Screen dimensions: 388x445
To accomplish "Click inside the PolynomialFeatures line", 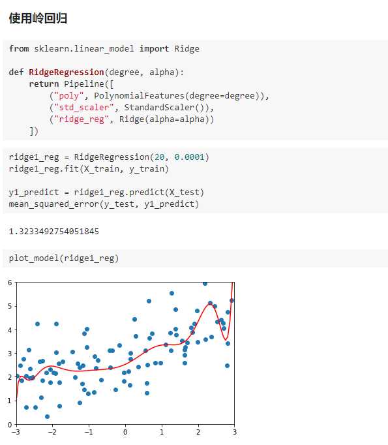I will coord(159,96).
